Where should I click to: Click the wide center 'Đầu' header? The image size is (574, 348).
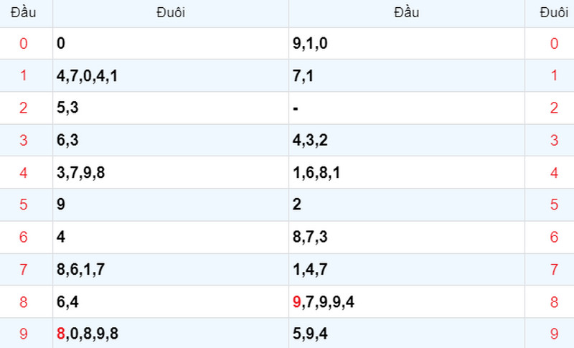pos(407,13)
